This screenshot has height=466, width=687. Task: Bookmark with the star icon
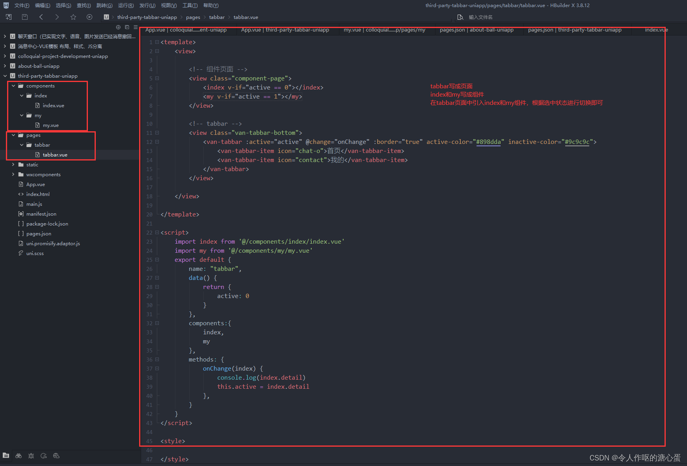coord(73,17)
